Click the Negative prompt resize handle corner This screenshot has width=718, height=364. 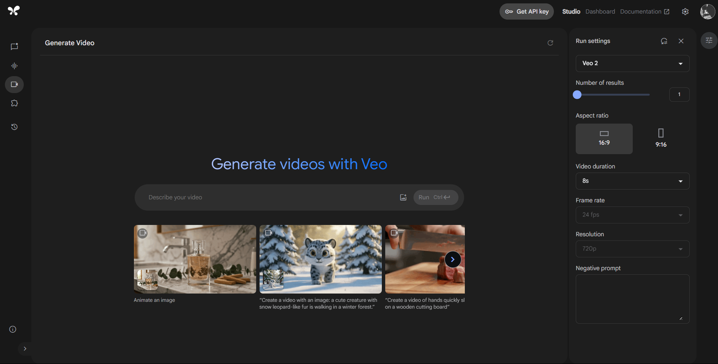681,319
